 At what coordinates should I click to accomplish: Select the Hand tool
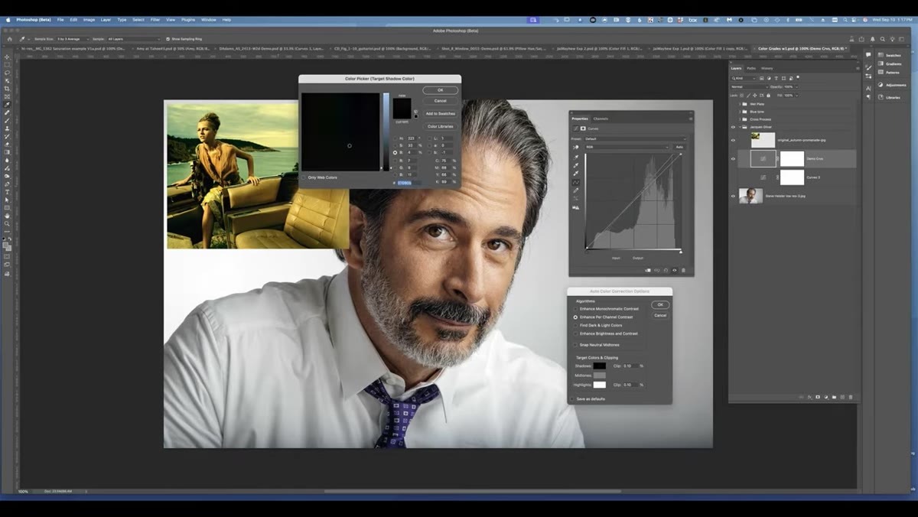[8, 216]
